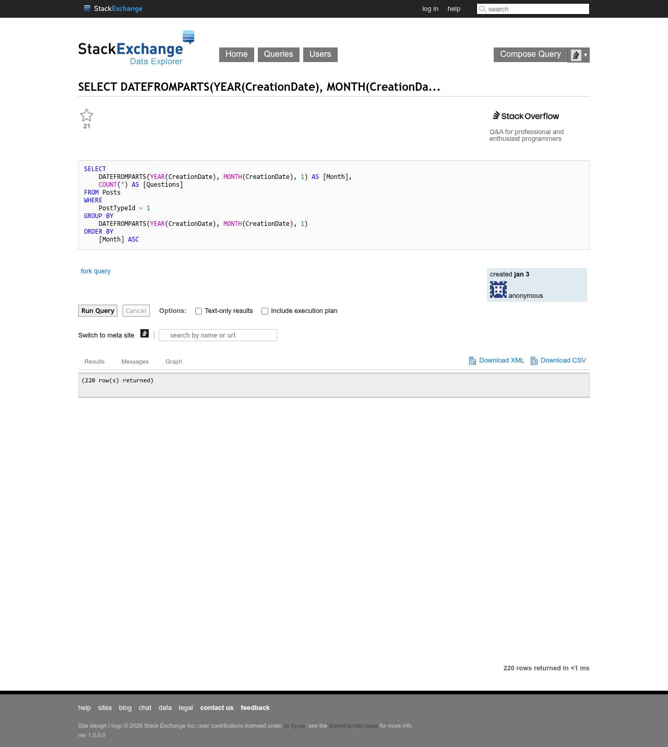Viewport: 668px width, 747px height.
Task: Go to the Queries navigation tab
Action: pyautogui.click(x=279, y=55)
